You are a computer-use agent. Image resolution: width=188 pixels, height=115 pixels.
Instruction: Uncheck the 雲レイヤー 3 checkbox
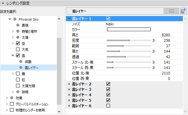click(x=108, y=89)
